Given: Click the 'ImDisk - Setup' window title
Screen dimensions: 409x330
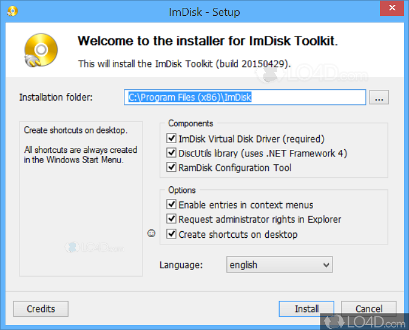Looking at the screenshot, I should click(204, 12).
